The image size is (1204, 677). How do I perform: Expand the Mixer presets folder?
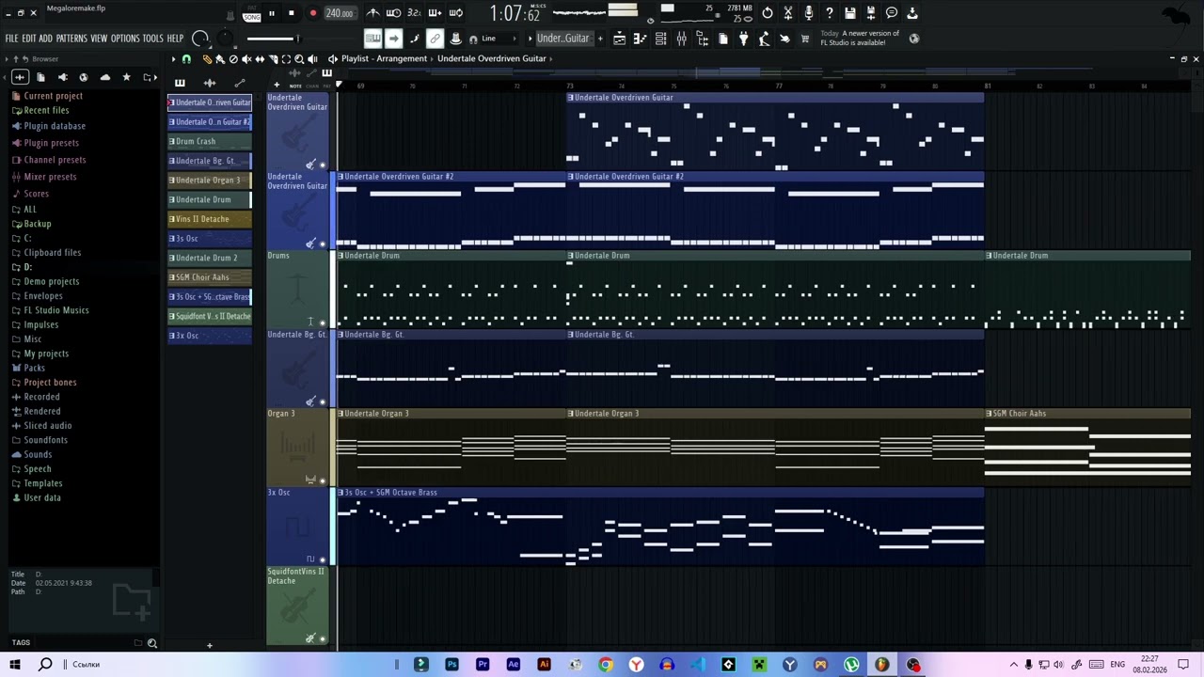pyautogui.click(x=50, y=177)
